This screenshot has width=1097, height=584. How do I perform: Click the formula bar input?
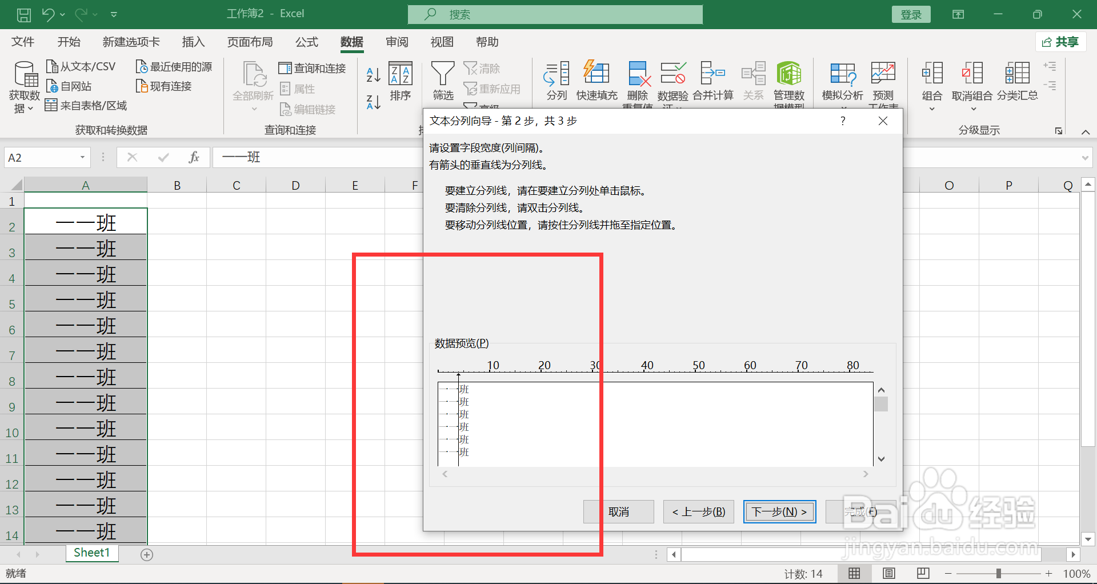tap(317, 157)
